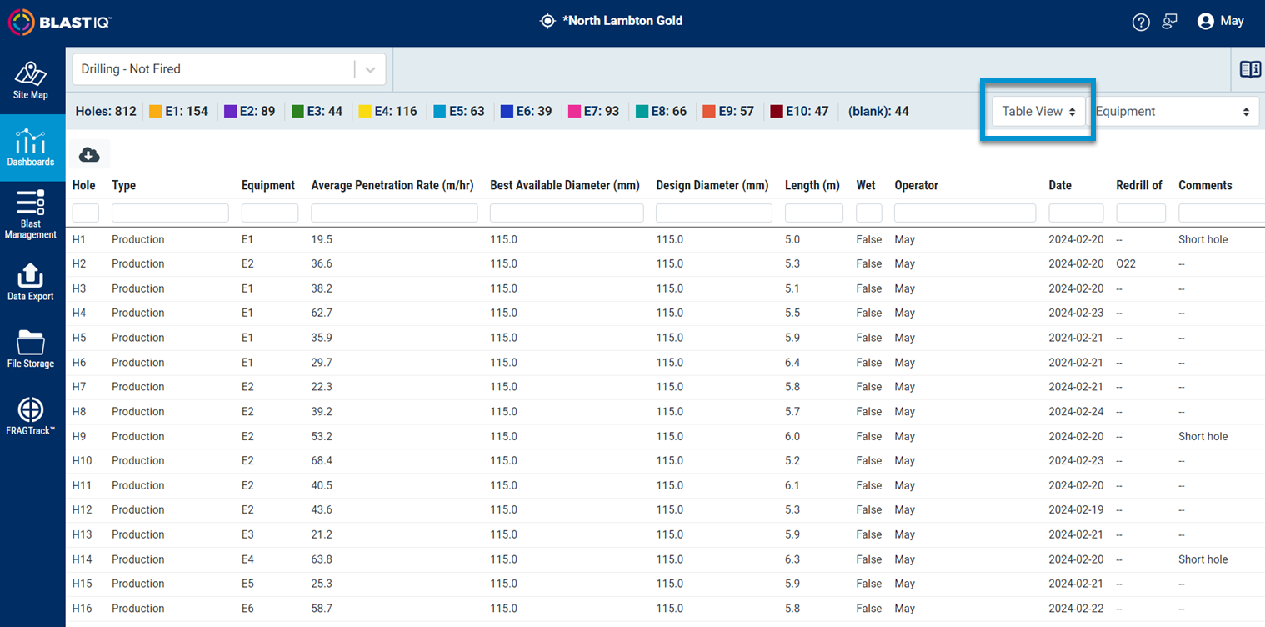The width and height of the screenshot is (1265, 627).
Task: Click the E4 yellow legend swatch
Action: point(364,111)
